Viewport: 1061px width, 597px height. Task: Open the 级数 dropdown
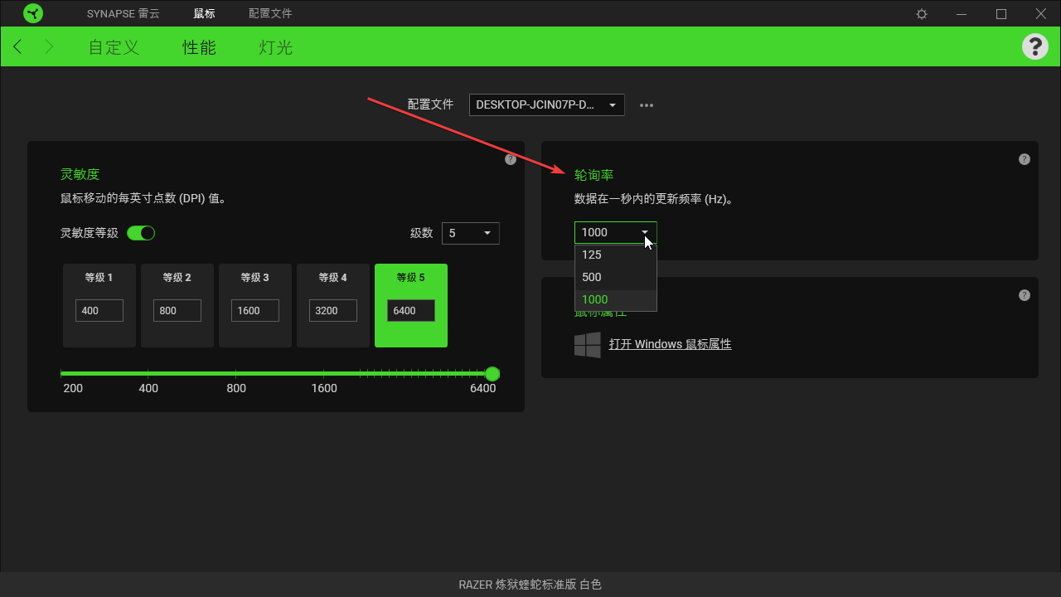tap(470, 233)
